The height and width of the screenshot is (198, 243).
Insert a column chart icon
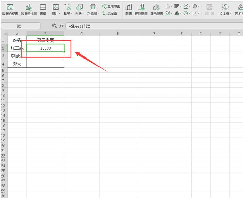168,6
